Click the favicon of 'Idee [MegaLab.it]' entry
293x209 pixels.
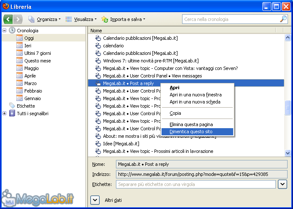(x=98, y=144)
